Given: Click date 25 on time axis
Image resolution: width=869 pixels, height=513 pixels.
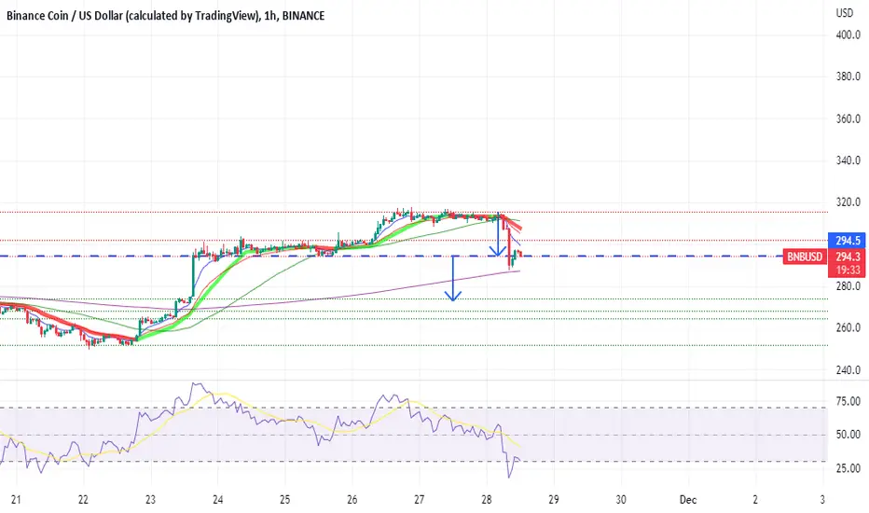Looking at the screenshot, I should (285, 500).
